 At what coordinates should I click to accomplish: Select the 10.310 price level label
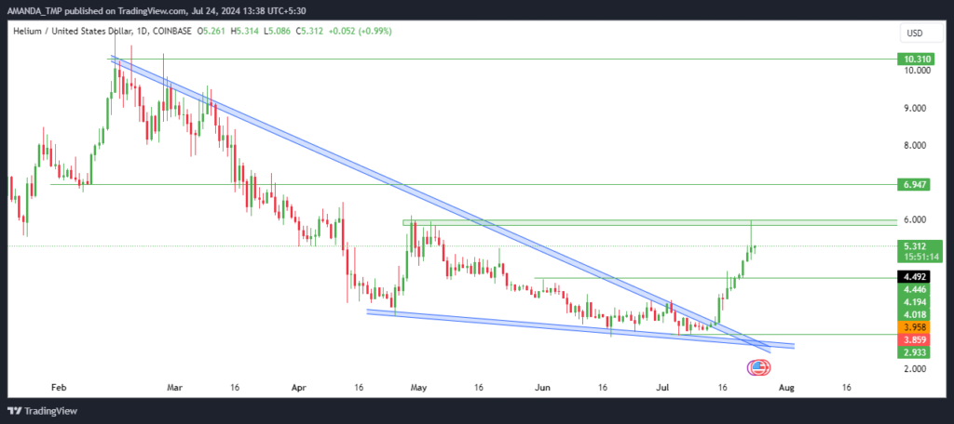point(915,59)
